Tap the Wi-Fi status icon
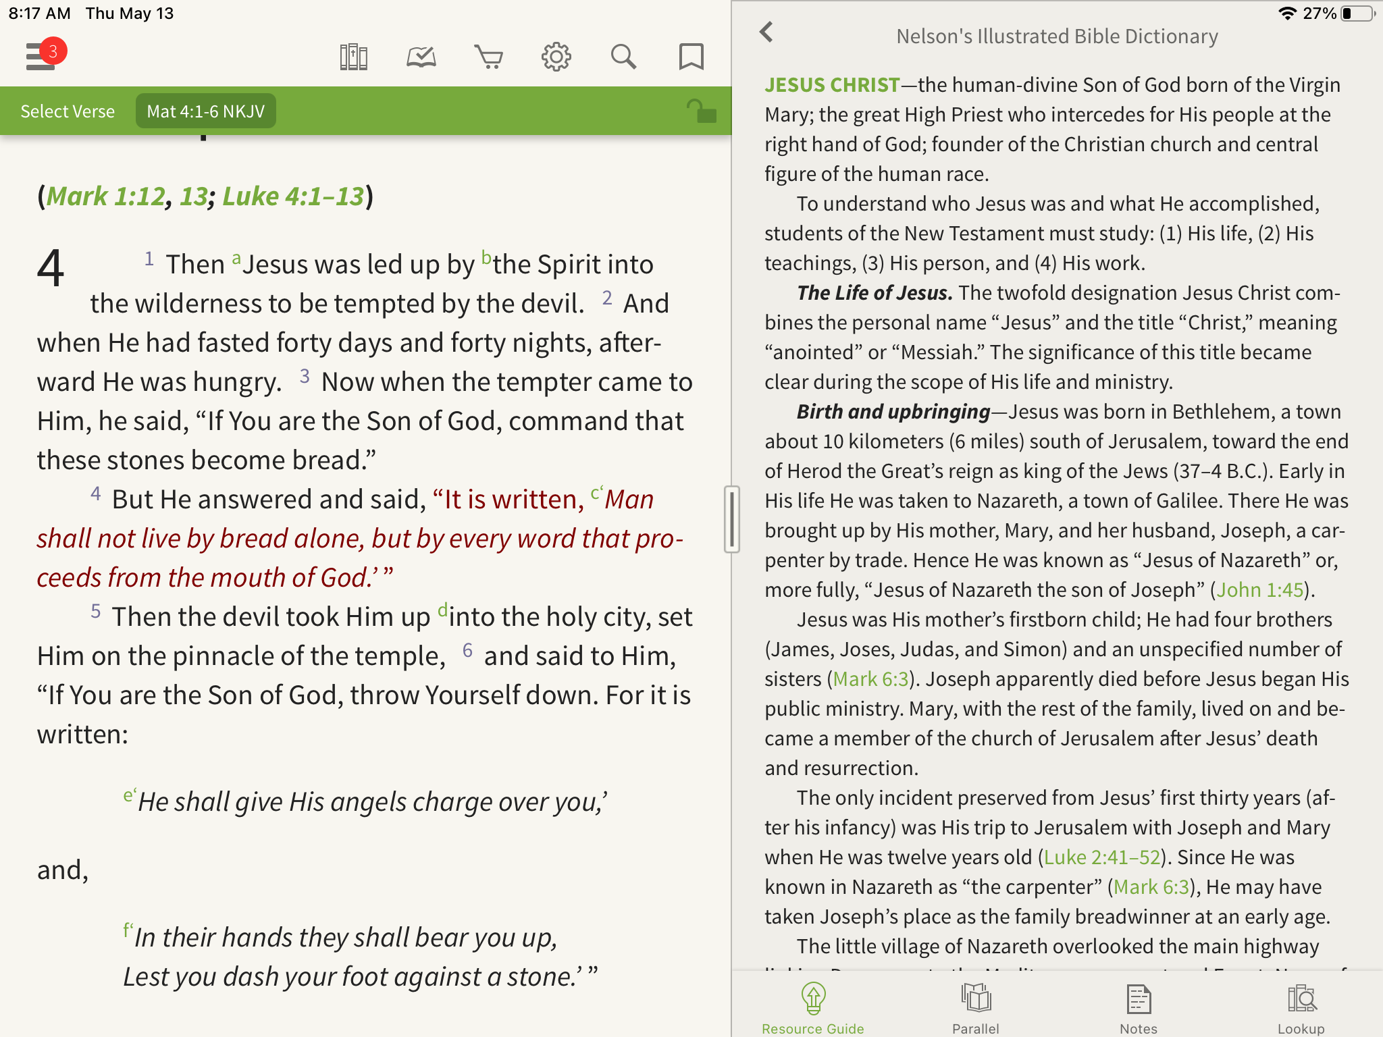 click(x=1287, y=14)
